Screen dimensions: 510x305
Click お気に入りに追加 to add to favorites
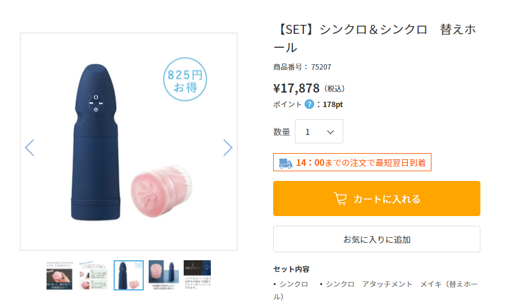click(x=376, y=239)
